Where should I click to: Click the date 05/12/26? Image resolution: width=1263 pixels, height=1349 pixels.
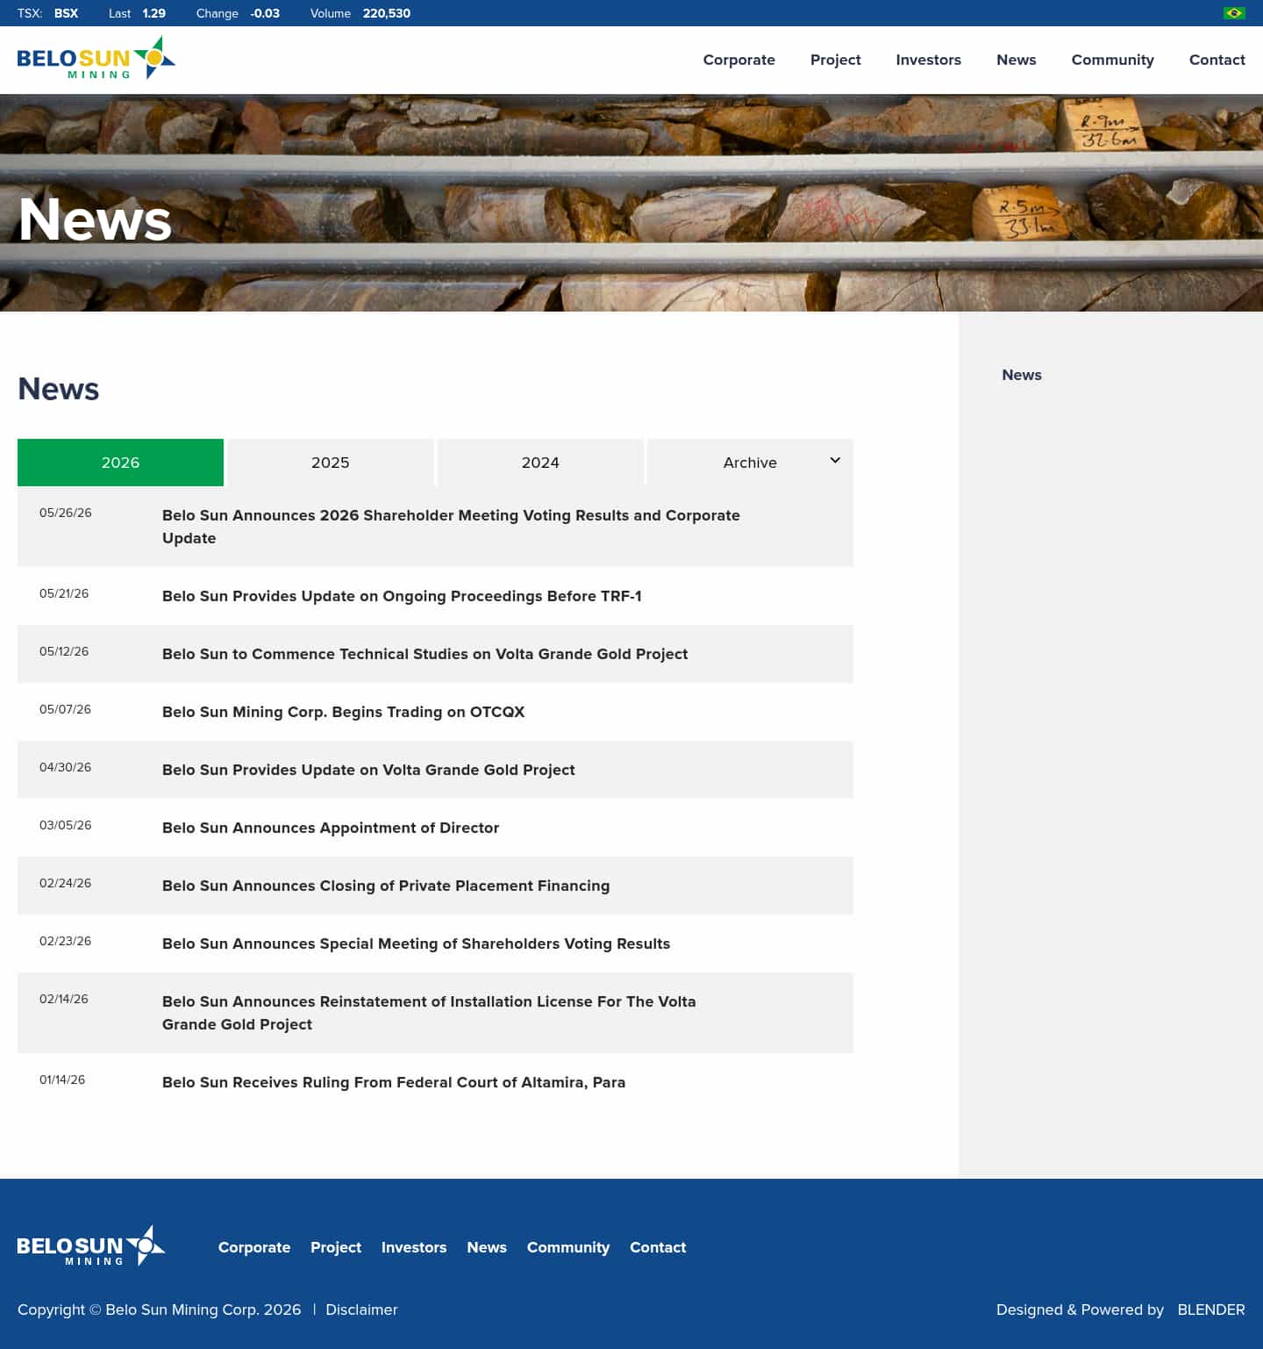click(x=64, y=651)
